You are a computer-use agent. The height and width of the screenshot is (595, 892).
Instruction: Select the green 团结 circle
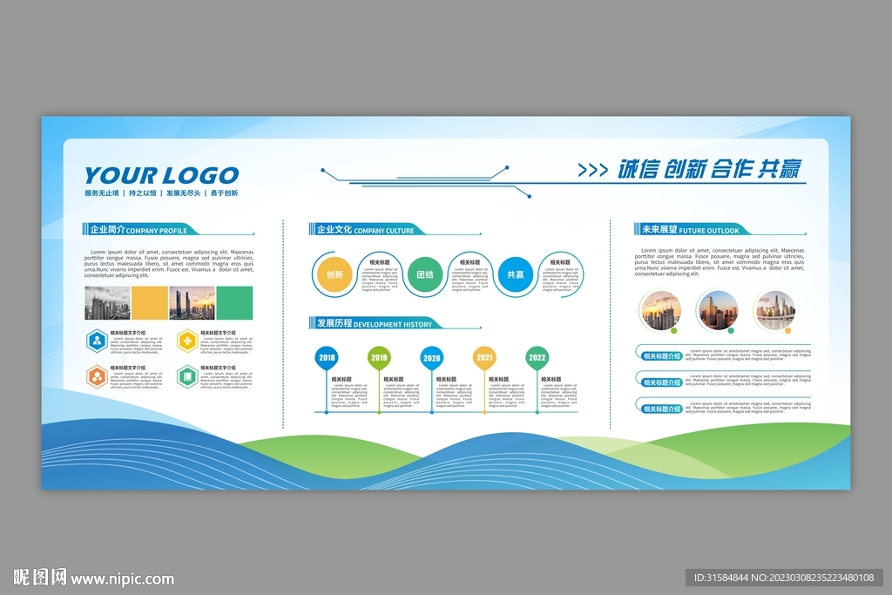425,274
